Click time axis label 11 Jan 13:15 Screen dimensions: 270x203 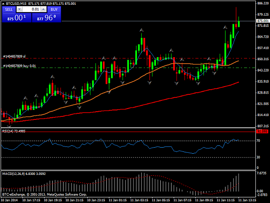click(247, 200)
